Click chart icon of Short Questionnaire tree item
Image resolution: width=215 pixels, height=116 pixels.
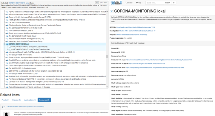click(10, 47)
